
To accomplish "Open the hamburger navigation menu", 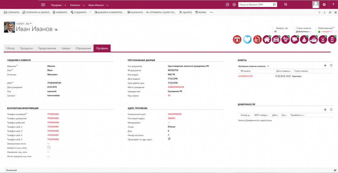I will click(x=43, y=5).
